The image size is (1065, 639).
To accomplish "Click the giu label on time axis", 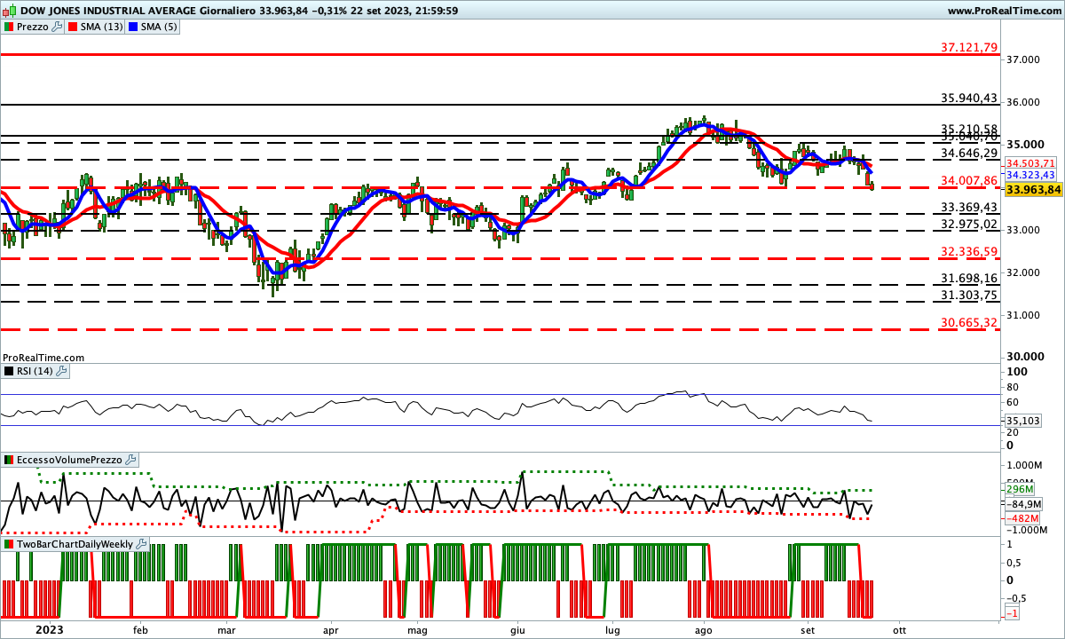I will (517, 629).
